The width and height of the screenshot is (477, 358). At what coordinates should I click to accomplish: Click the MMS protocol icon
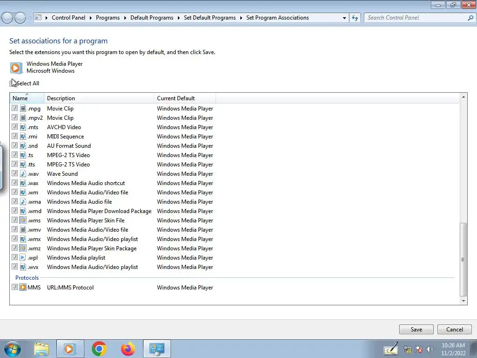[23, 287]
